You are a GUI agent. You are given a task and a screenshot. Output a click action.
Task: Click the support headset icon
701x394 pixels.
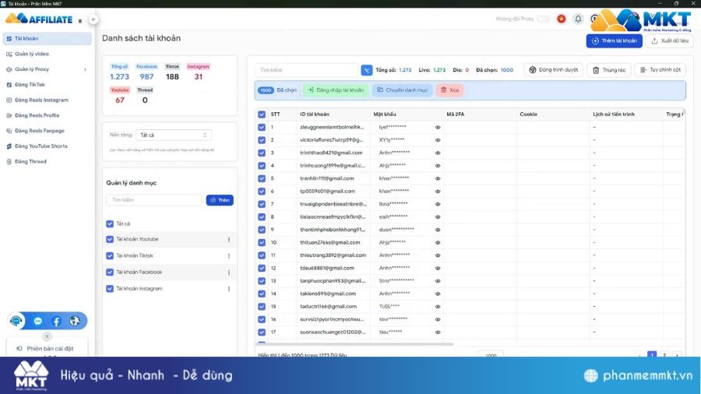(16, 321)
